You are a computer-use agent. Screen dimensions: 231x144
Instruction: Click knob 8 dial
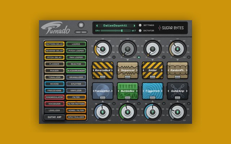point(178,112)
